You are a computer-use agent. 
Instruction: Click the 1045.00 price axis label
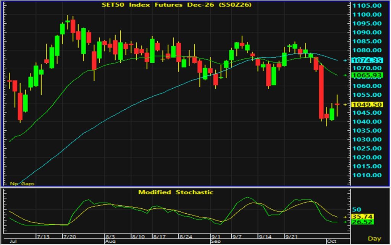(367, 113)
